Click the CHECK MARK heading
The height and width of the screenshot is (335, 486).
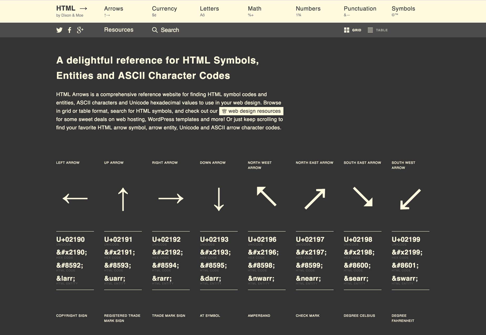pos(308,316)
